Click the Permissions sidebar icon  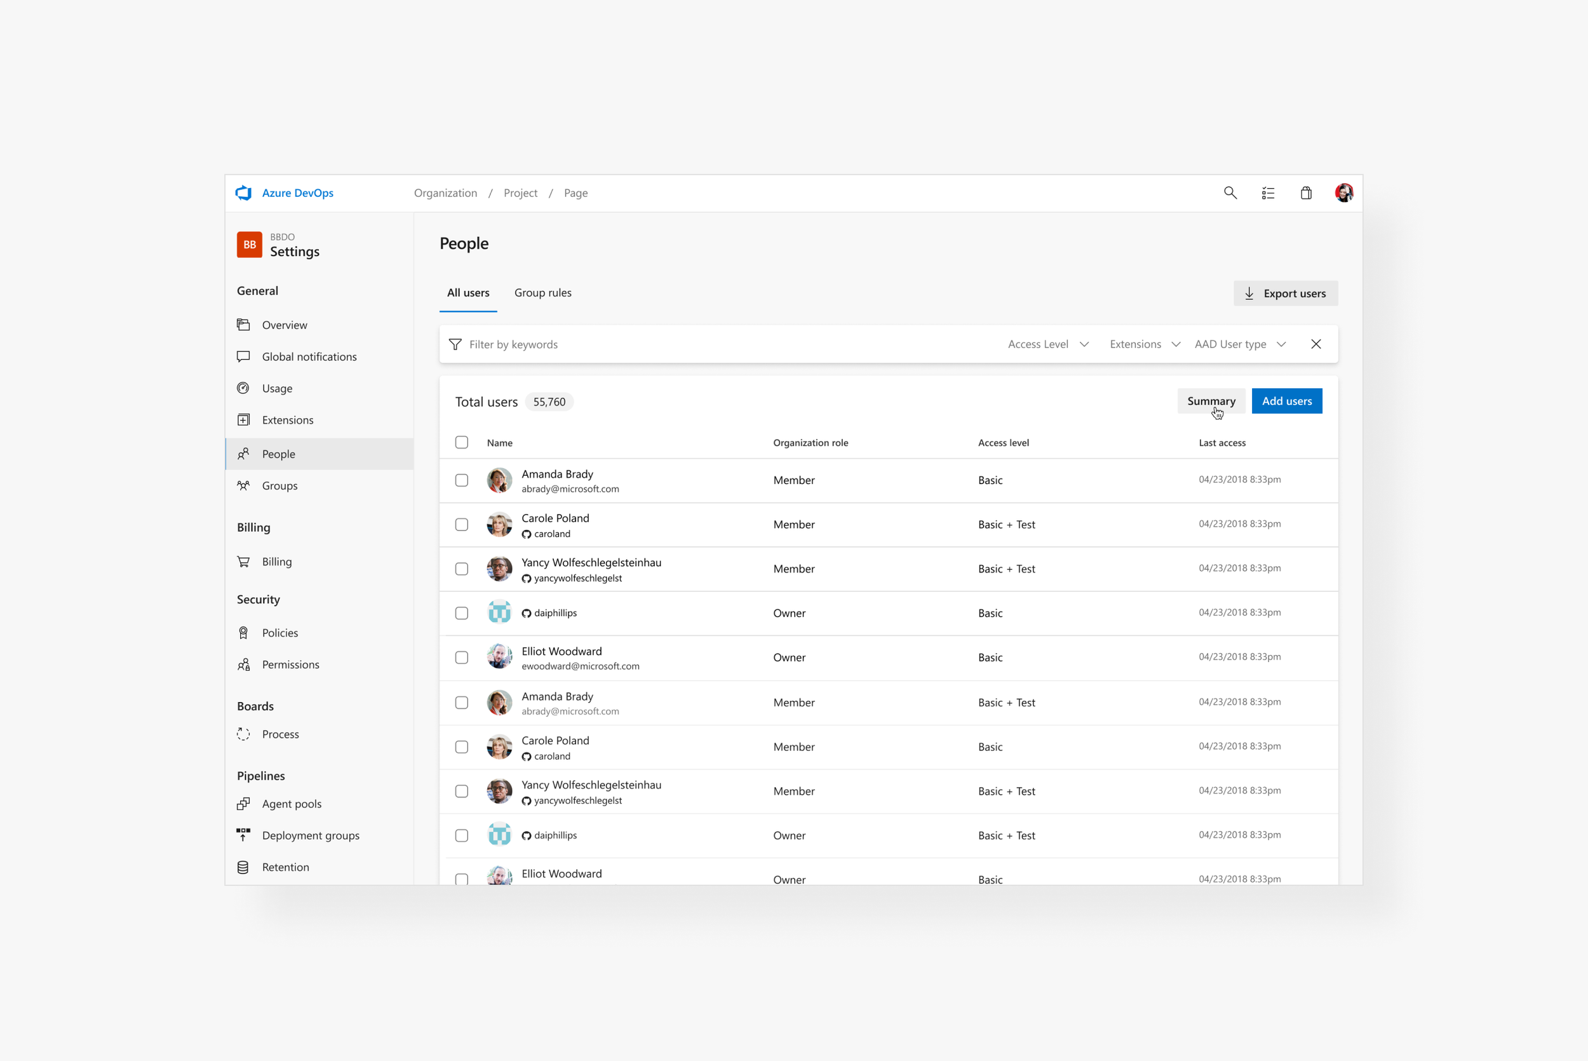(x=243, y=665)
